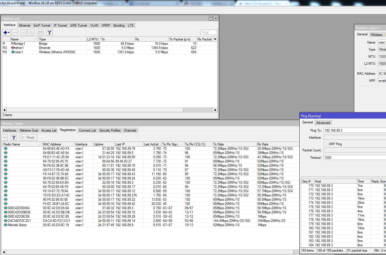The height and width of the screenshot is (255, 386).
Task: Click the minus Remove button in Interface List
Action: (x=15, y=33)
